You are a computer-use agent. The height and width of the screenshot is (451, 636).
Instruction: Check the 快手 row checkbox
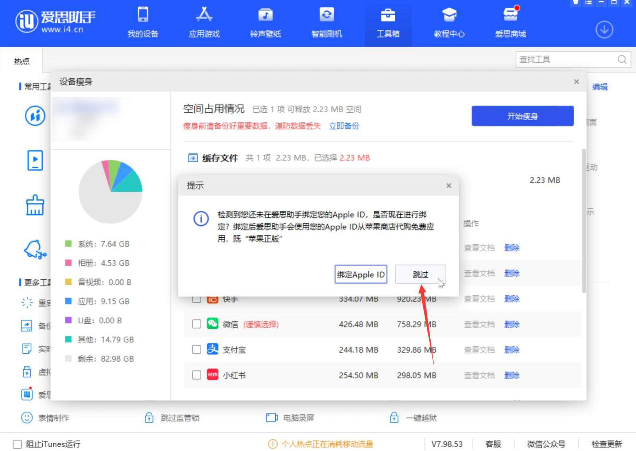[x=197, y=300]
